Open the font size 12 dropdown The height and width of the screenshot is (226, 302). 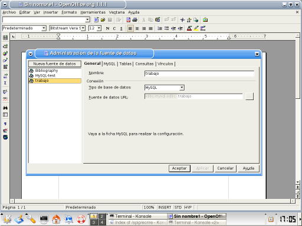coord(99,28)
